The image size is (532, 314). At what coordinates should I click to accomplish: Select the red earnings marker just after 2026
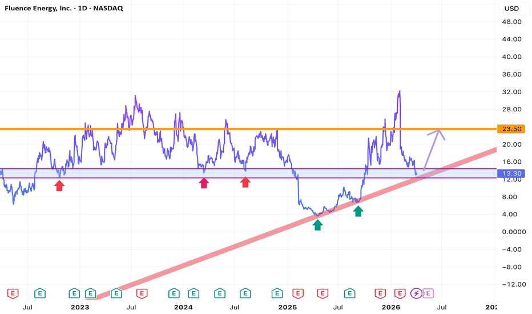tap(400, 293)
